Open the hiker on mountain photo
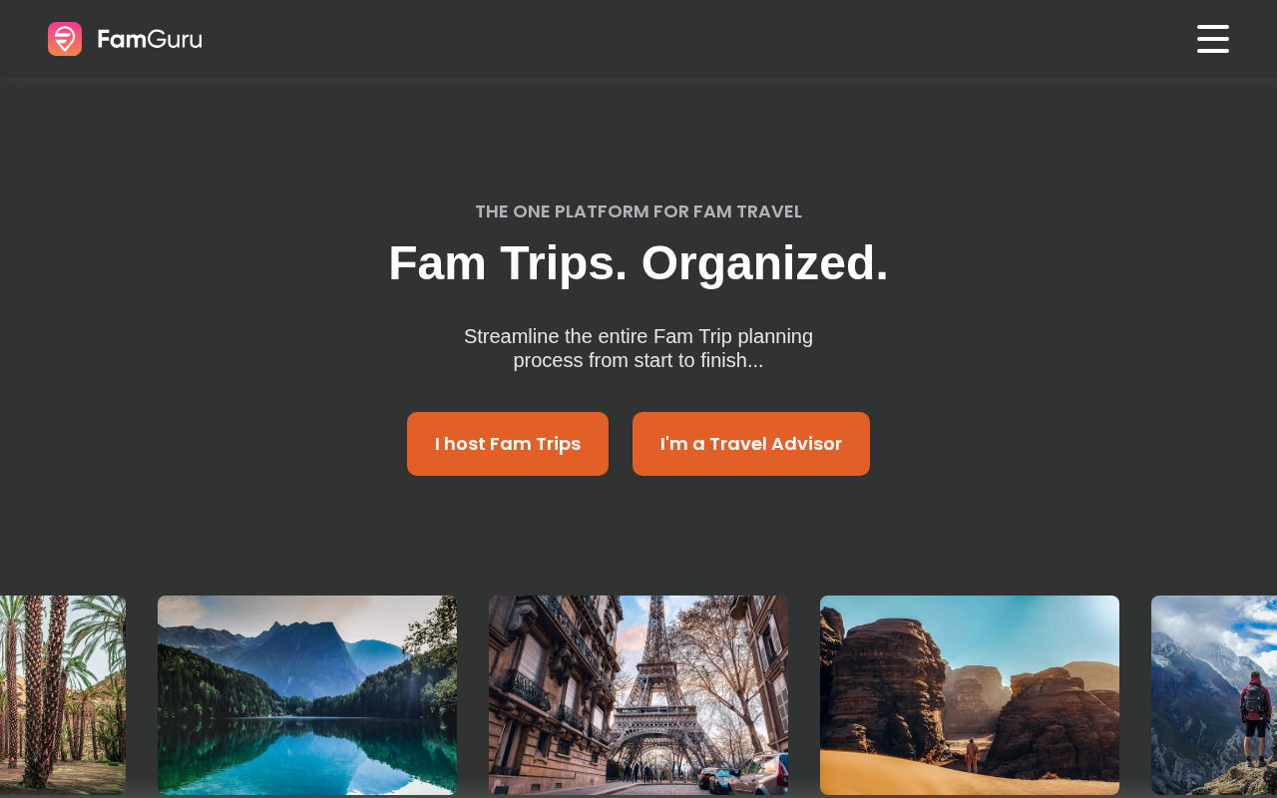Image resolution: width=1277 pixels, height=798 pixels. [1214, 695]
